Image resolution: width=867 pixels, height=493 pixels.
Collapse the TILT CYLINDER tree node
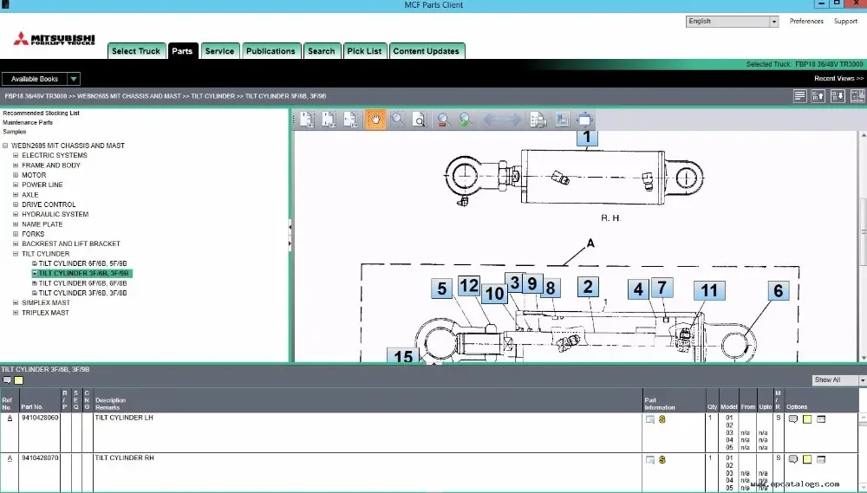16,254
